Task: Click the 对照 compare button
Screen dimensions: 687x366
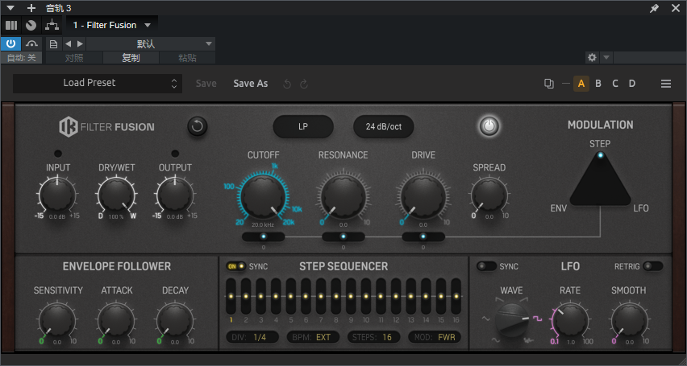Action: tap(74, 58)
